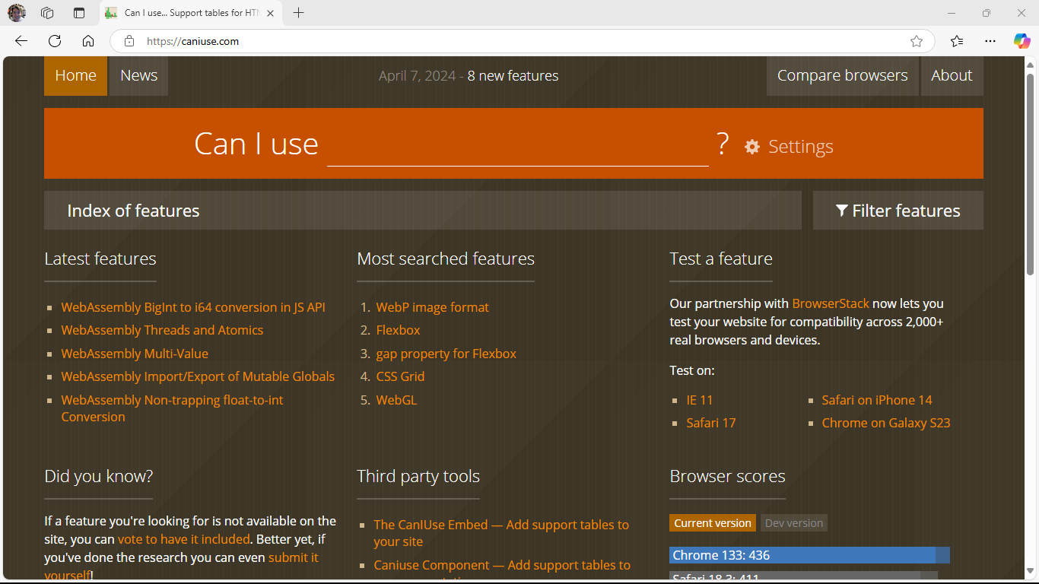This screenshot has height=584, width=1039.
Task: Open the WebP image format link
Action: 432,307
